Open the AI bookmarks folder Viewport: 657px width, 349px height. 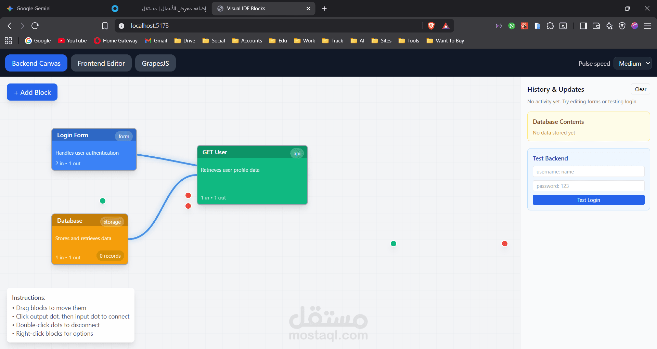[357, 41]
